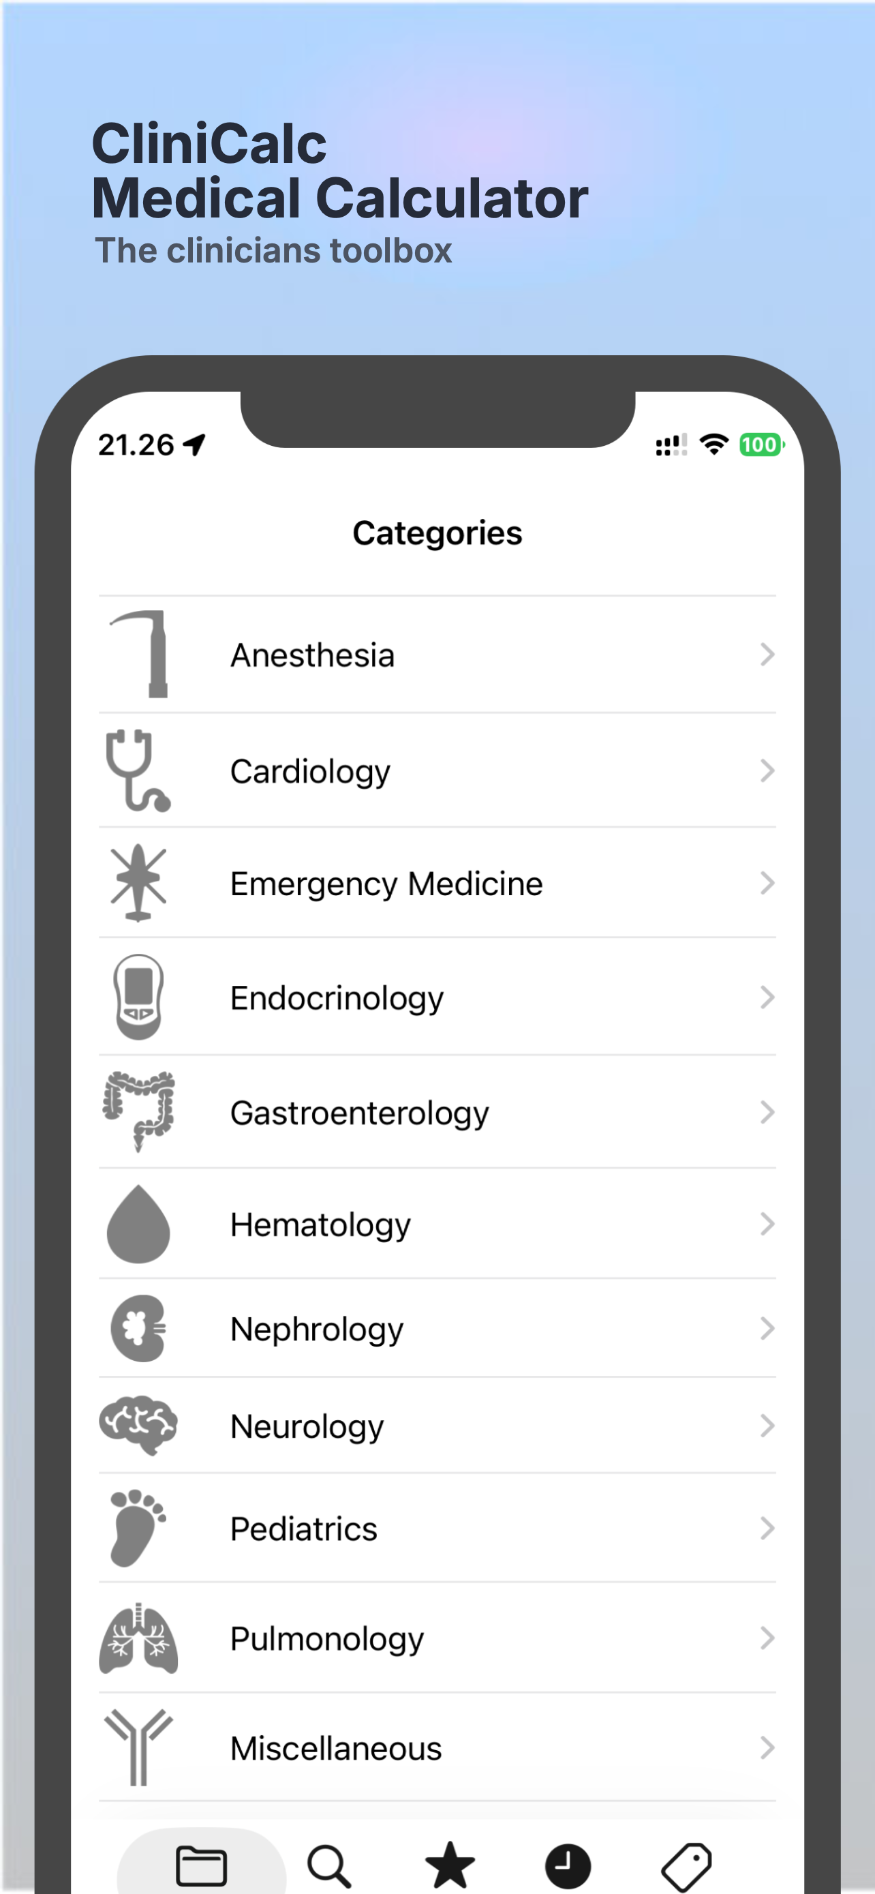Tap the Emergency Medicine helicopter icon
875x1894 pixels.
pos(138,883)
